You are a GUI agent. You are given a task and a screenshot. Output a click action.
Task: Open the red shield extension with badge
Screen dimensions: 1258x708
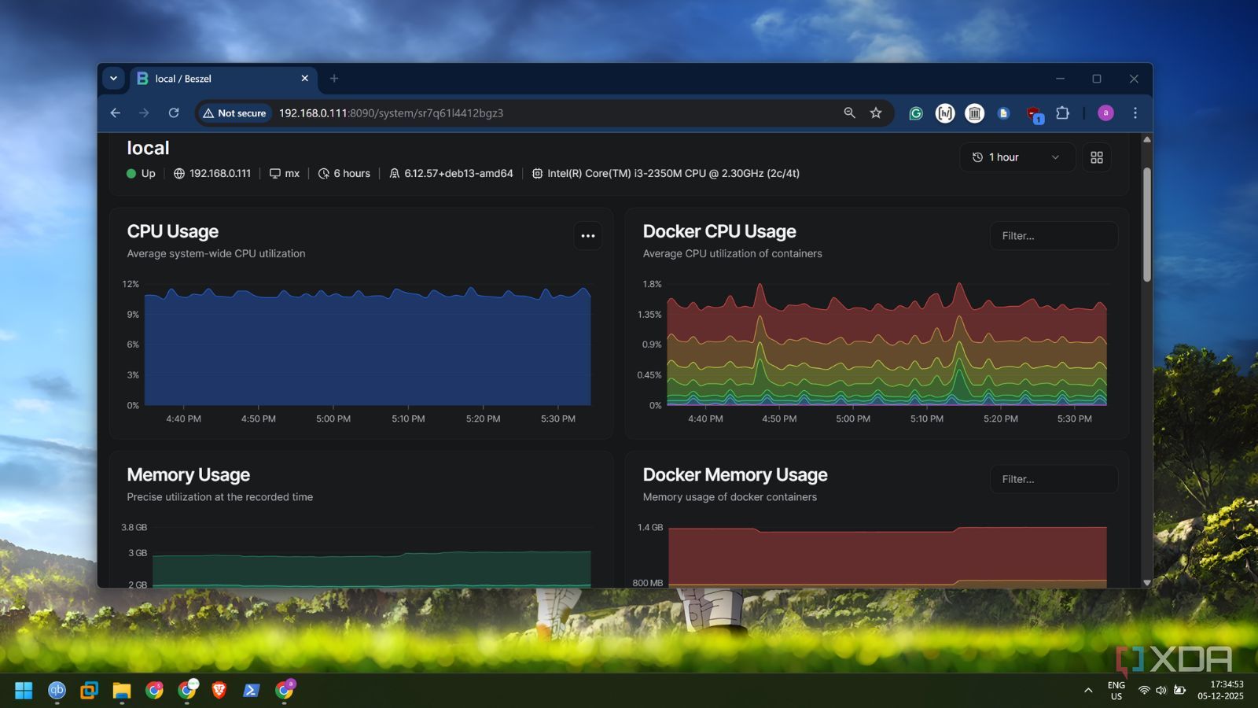[x=1034, y=114]
